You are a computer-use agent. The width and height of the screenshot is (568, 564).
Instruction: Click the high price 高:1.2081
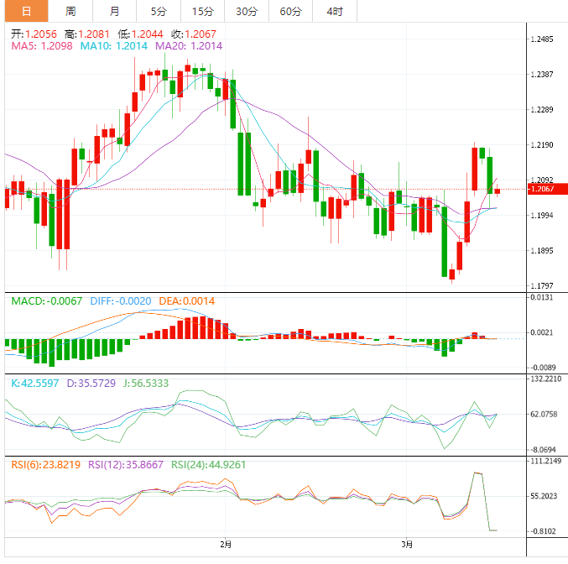pos(87,34)
